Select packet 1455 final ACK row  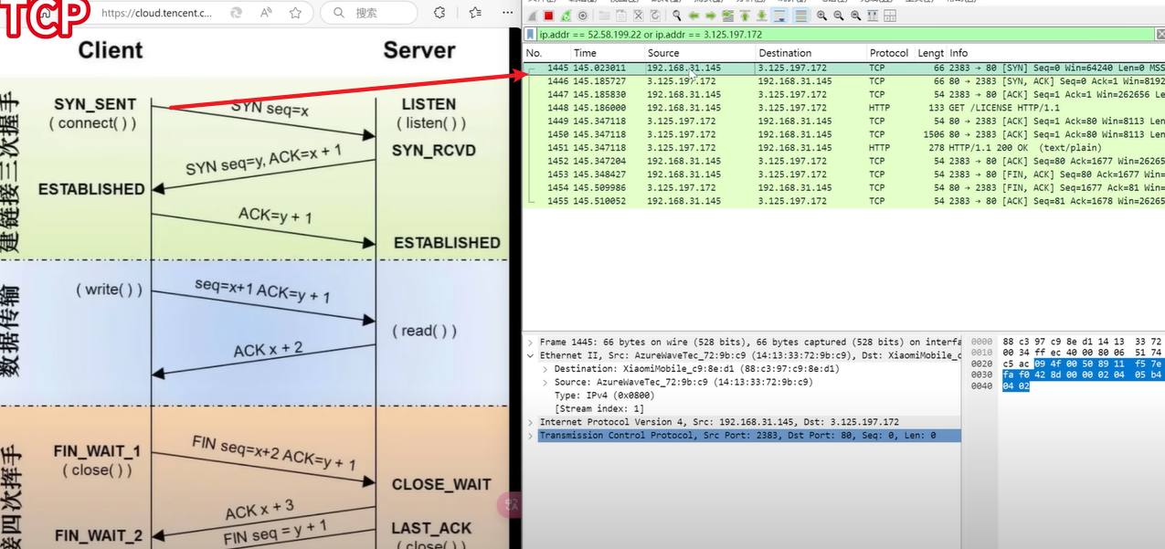click(844, 201)
